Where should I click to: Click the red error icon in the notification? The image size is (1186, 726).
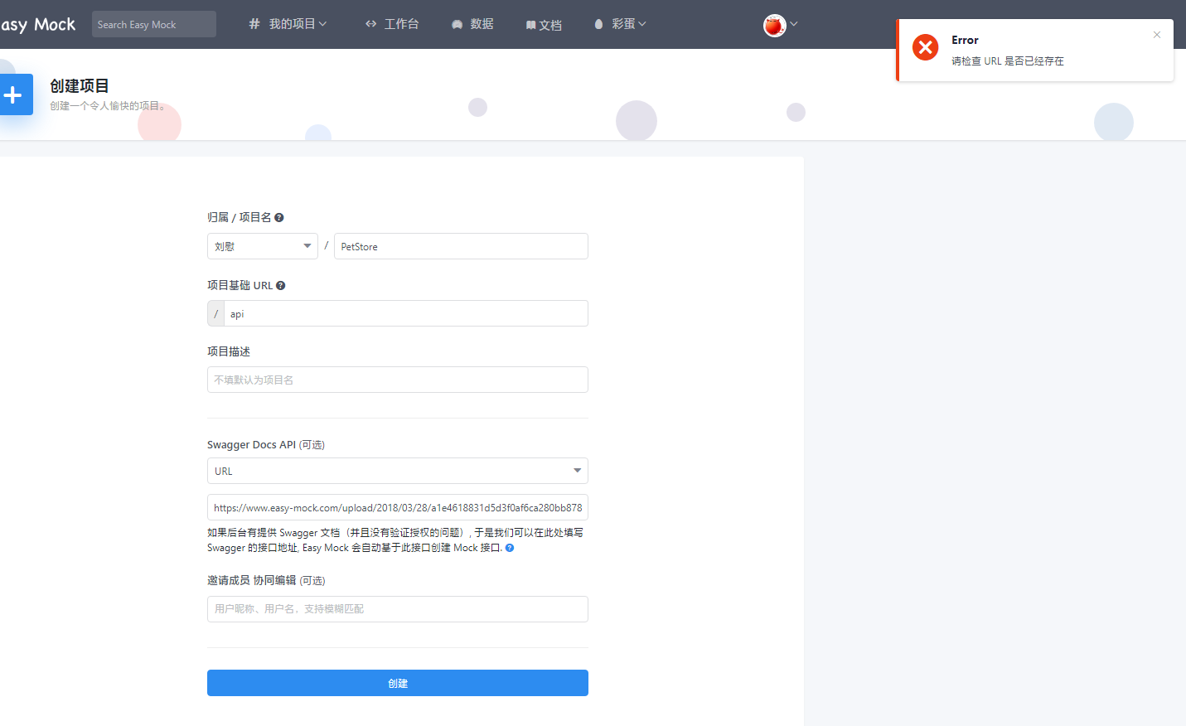925,47
